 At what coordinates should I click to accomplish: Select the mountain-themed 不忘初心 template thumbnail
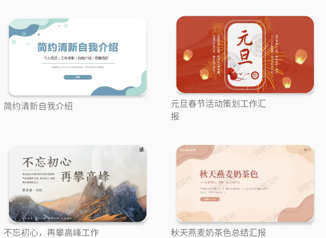click(78, 183)
